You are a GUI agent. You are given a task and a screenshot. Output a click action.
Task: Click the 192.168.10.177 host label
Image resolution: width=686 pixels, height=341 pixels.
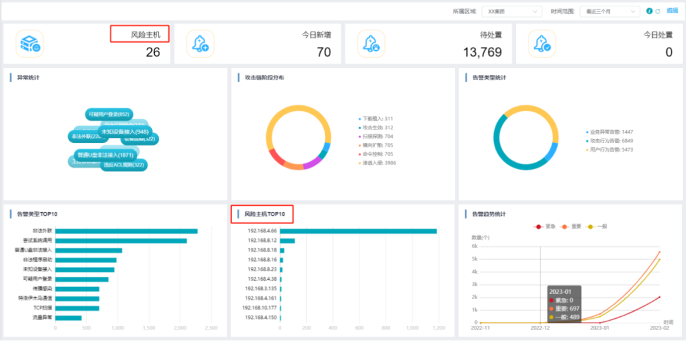[259, 308]
